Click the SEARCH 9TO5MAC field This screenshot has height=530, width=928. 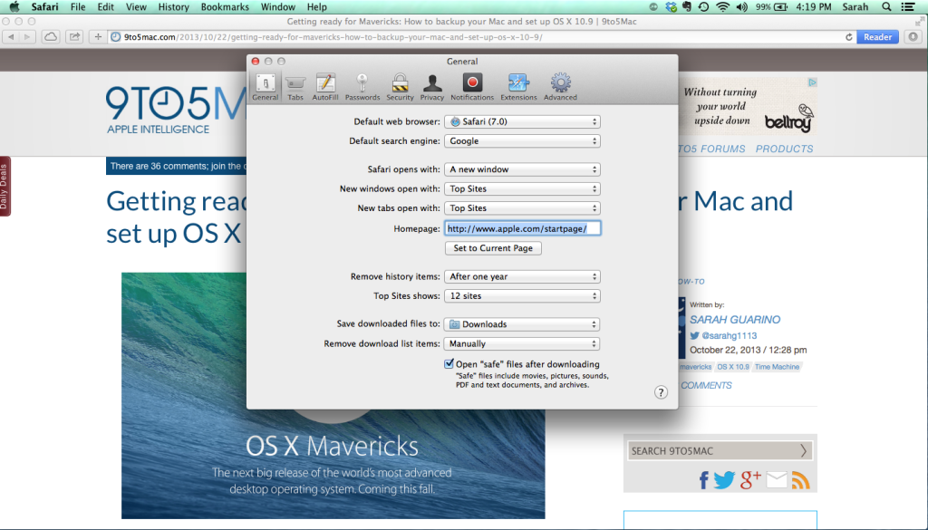(720, 451)
